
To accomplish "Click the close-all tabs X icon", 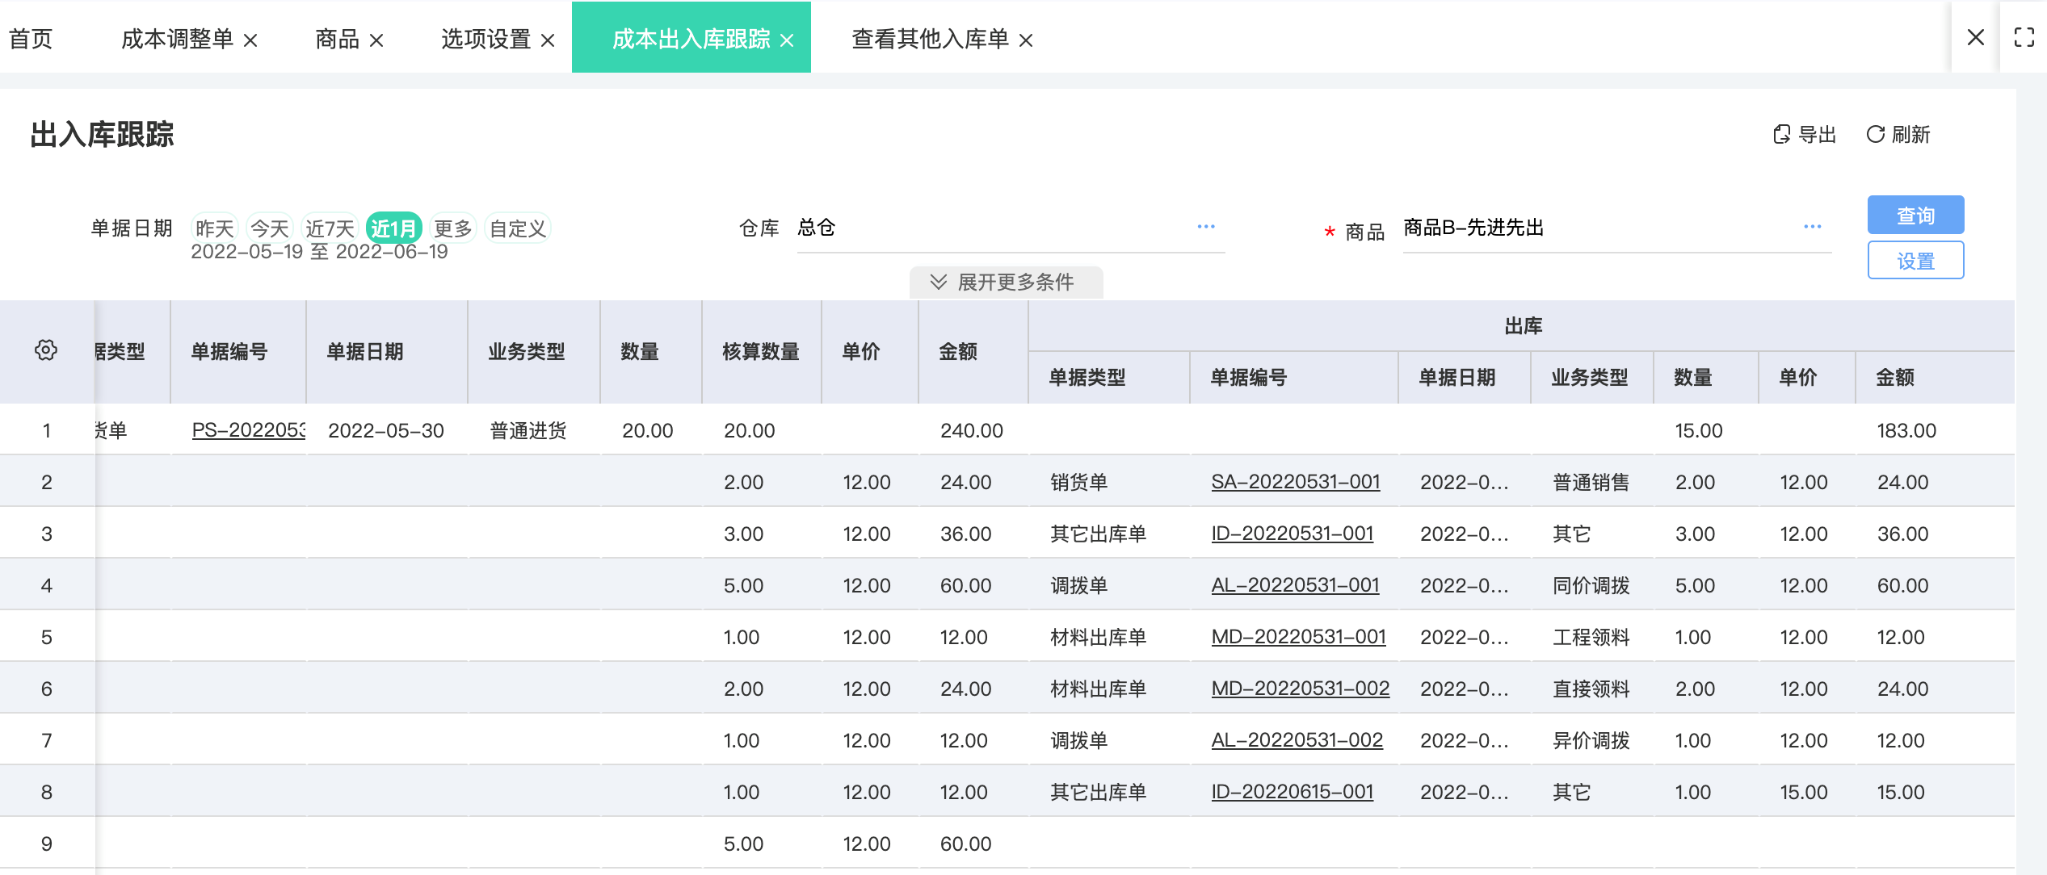I will pyautogui.click(x=1976, y=37).
